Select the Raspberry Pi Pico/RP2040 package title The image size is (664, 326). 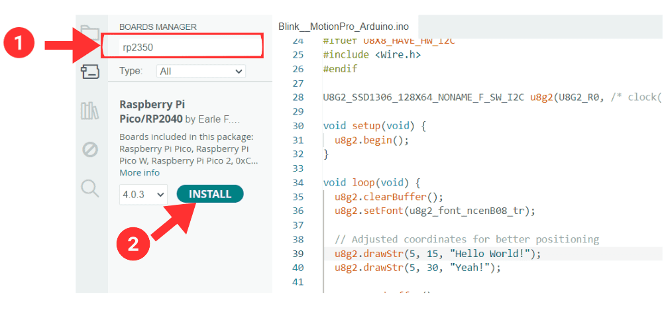point(152,112)
